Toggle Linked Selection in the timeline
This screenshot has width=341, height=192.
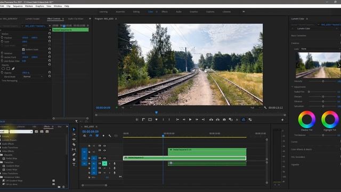(x=97, y=135)
